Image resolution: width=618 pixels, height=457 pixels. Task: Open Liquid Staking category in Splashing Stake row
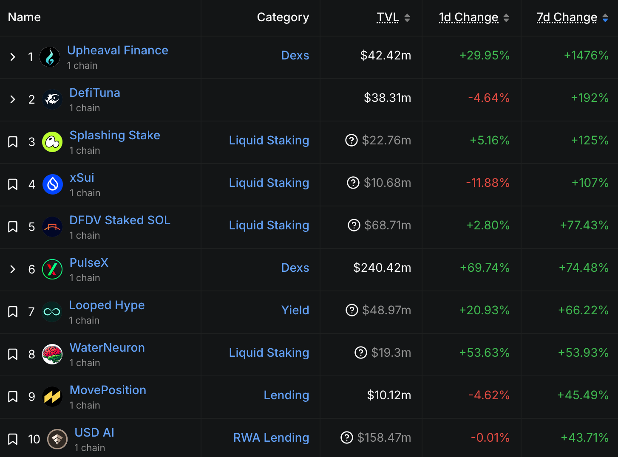[269, 141]
